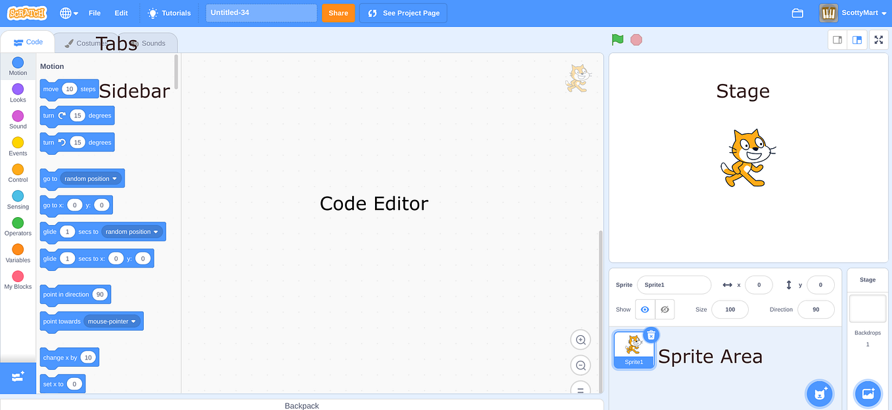This screenshot has width=892, height=410.
Task: Choose a new backdrop from the stage panel
Action: pyautogui.click(x=868, y=394)
